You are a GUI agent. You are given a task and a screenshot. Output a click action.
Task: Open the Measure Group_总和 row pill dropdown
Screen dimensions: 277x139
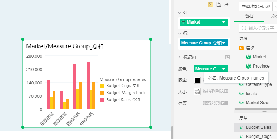[224, 43]
